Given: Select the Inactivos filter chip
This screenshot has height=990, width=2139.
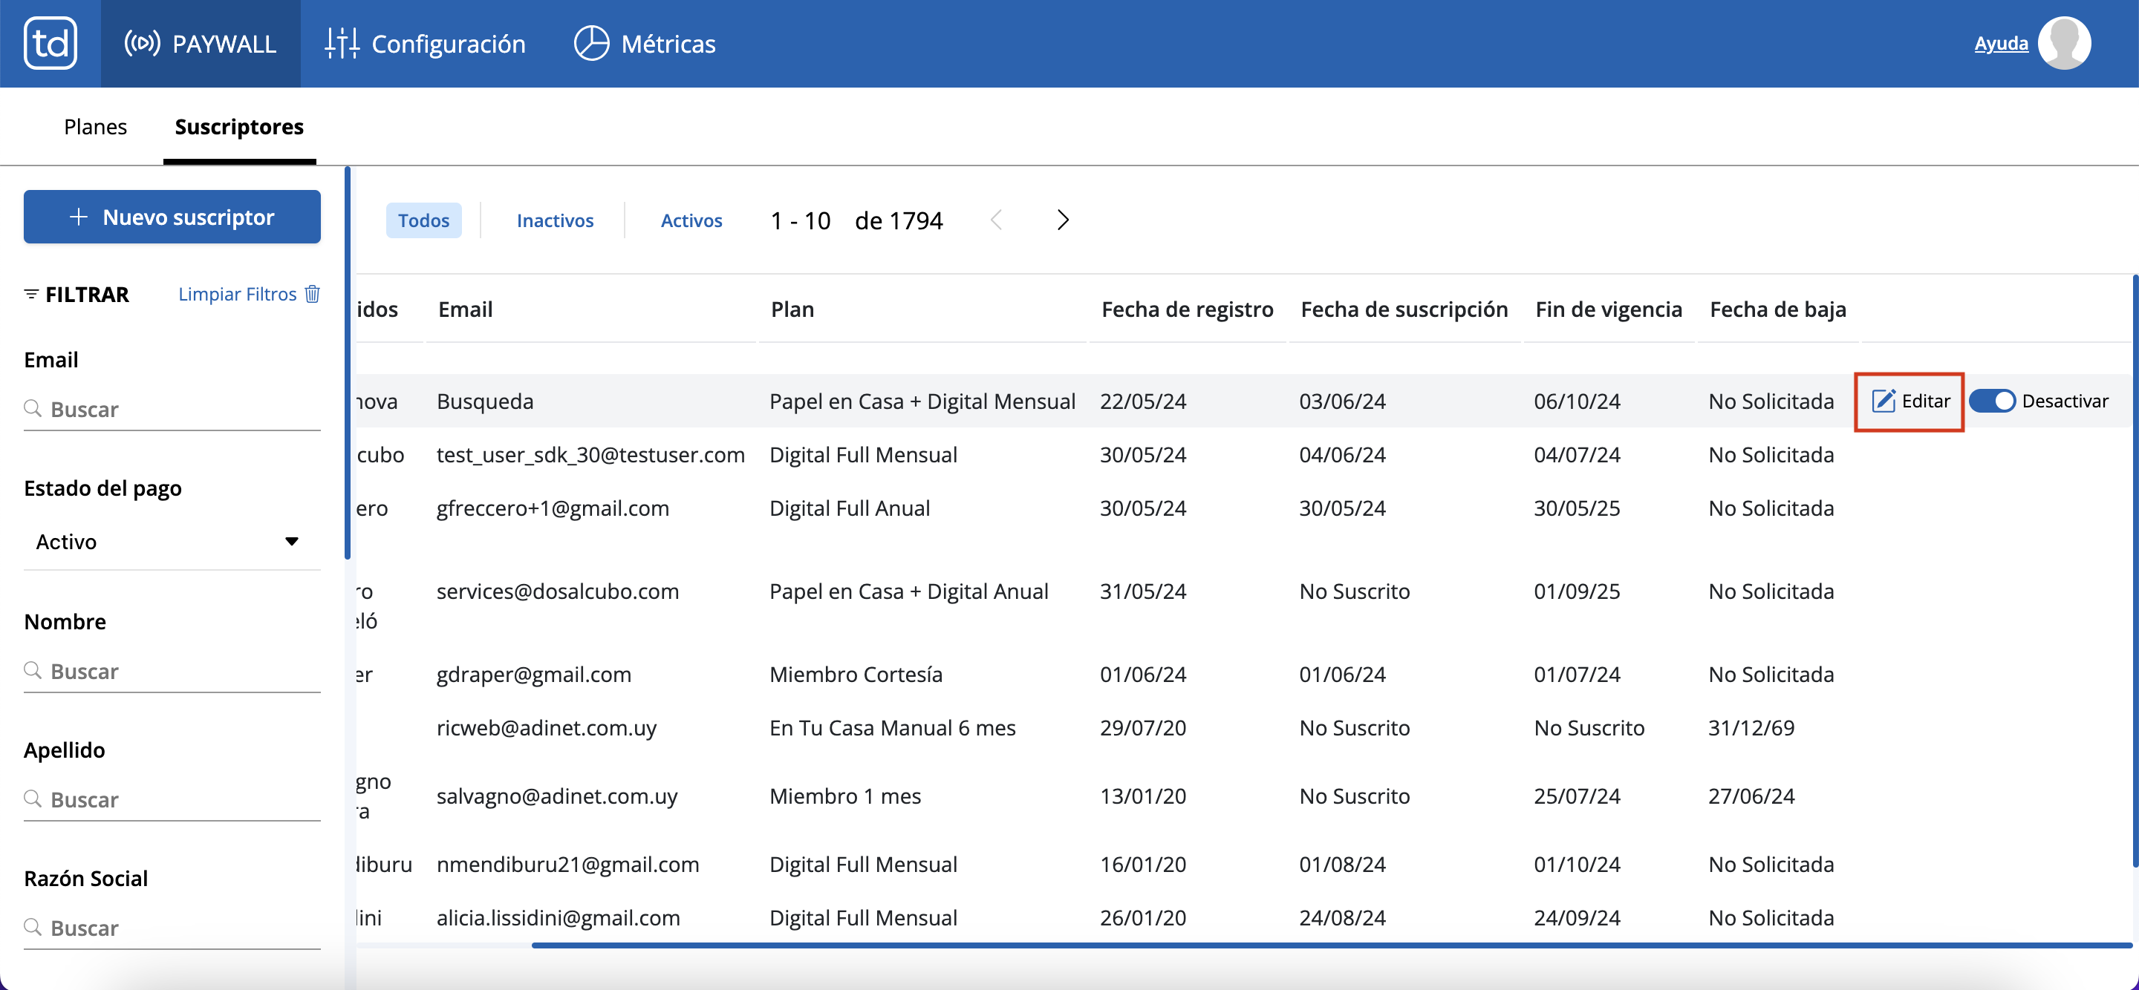Looking at the screenshot, I should (x=555, y=220).
